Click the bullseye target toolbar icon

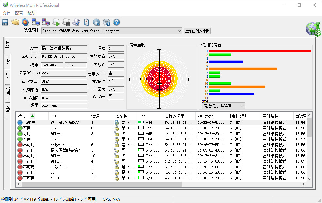pos(25,22)
